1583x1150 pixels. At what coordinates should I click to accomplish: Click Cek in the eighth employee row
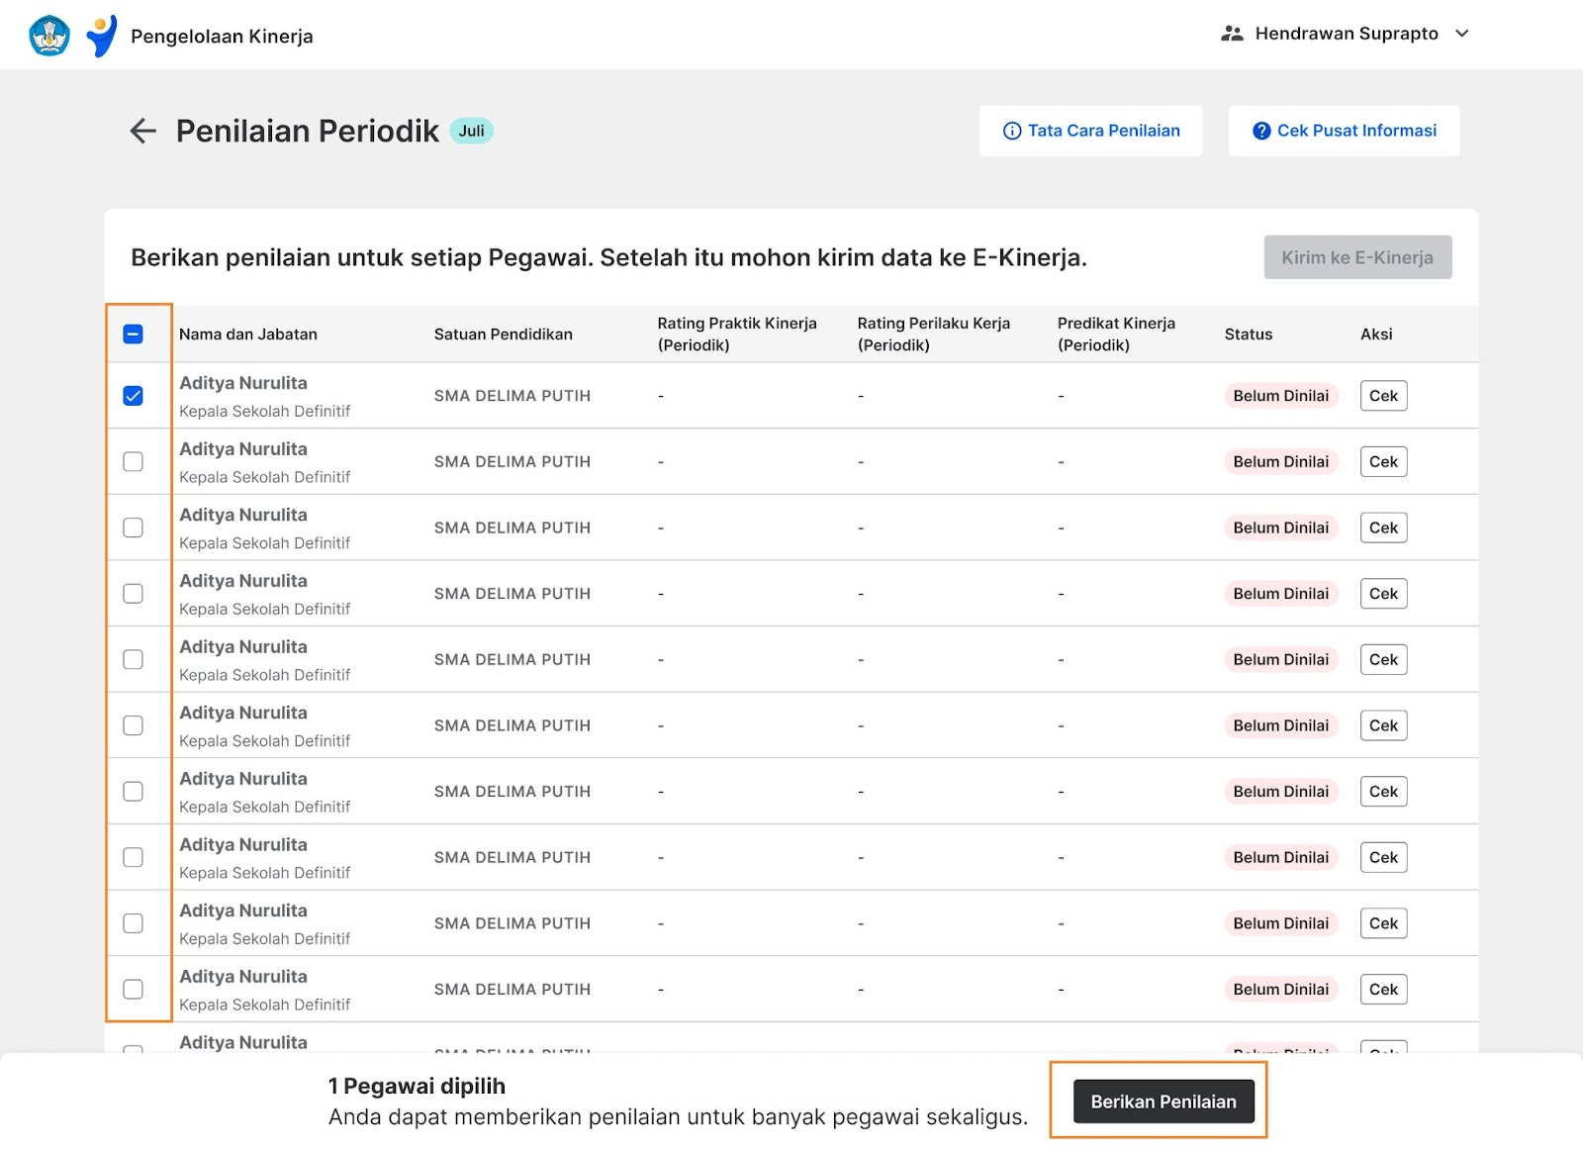click(x=1383, y=857)
